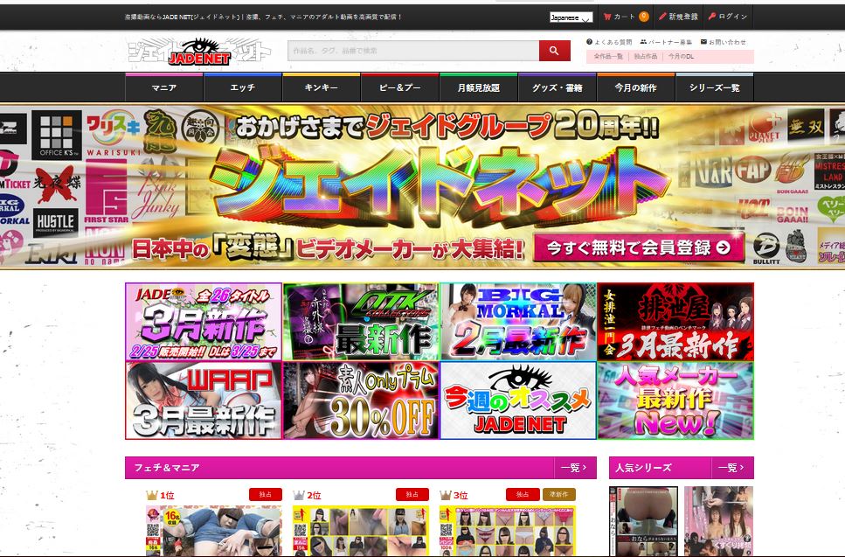Open the WAAP 3月最新作 promo banner
This screenshot has height=557, width=845.
tap(204, 400)
